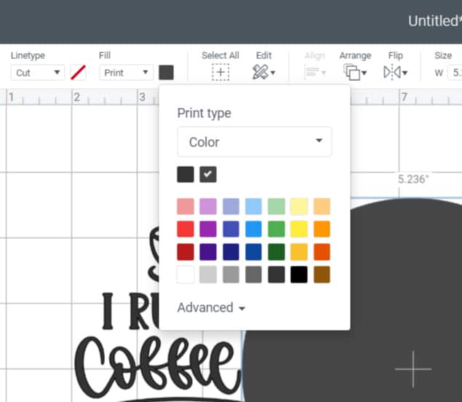This screenshot has height=402, width=462.
Task: Pick the medium green swatch
Action: click(276, 229)
